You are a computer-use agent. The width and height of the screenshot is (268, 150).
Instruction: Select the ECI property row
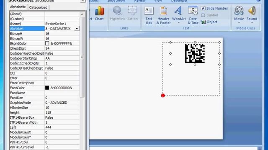pyautogui.click(x=44, y=73)
